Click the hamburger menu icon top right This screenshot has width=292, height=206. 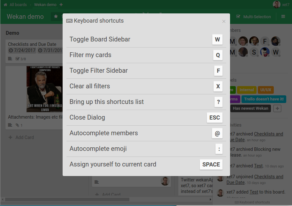[x=283, y=16]
